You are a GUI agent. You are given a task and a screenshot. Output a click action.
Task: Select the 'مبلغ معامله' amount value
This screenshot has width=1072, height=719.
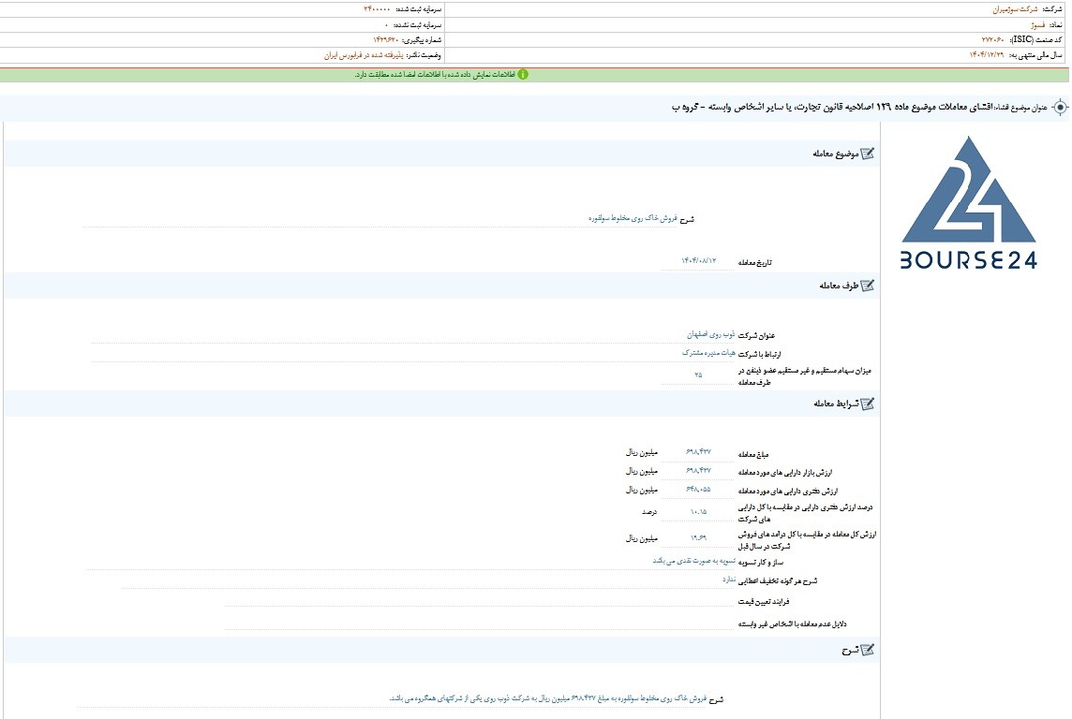pyautogui.click(x=698, y=452)
